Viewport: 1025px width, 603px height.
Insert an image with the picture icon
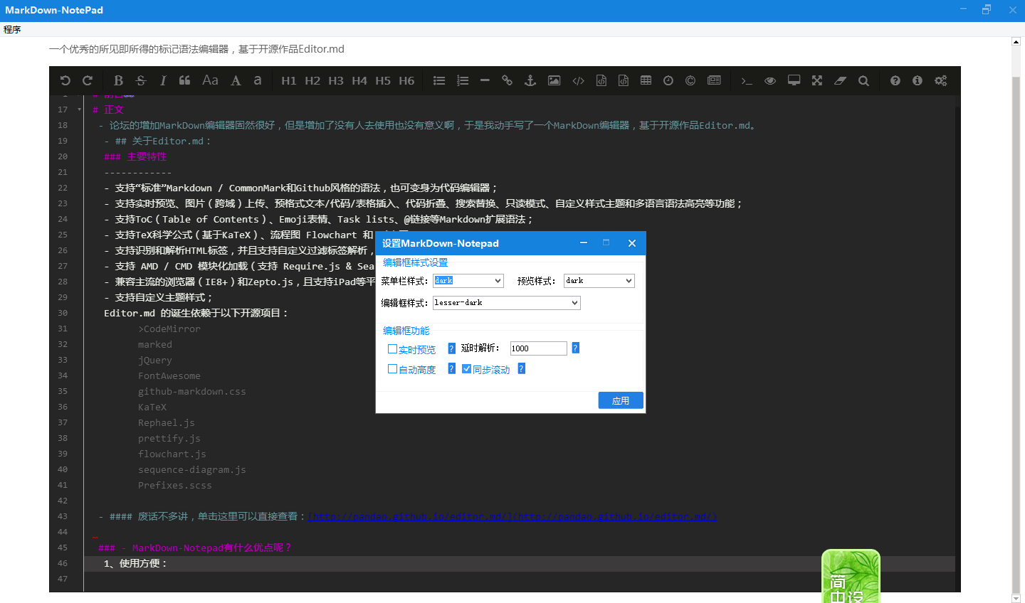(554, 80)
